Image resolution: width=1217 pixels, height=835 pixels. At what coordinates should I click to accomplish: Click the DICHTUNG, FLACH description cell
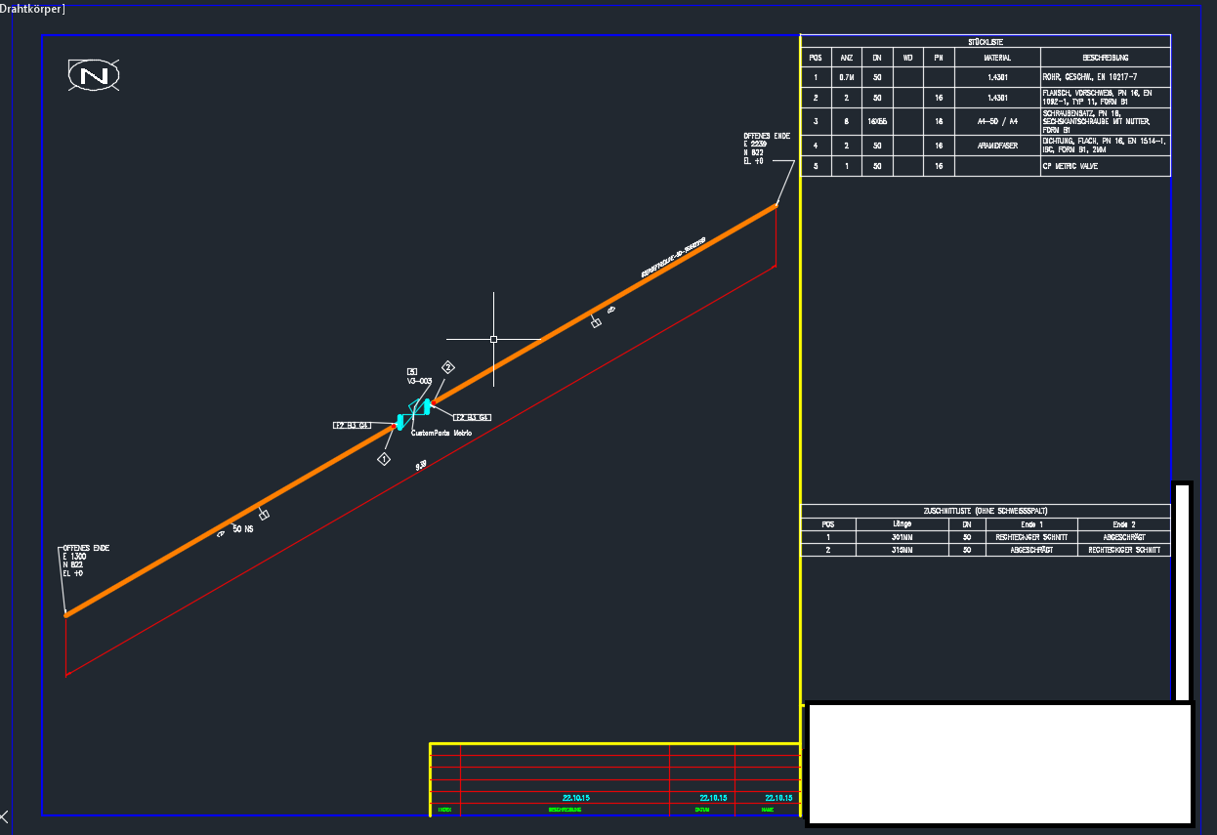click(x=1105, y=146)
